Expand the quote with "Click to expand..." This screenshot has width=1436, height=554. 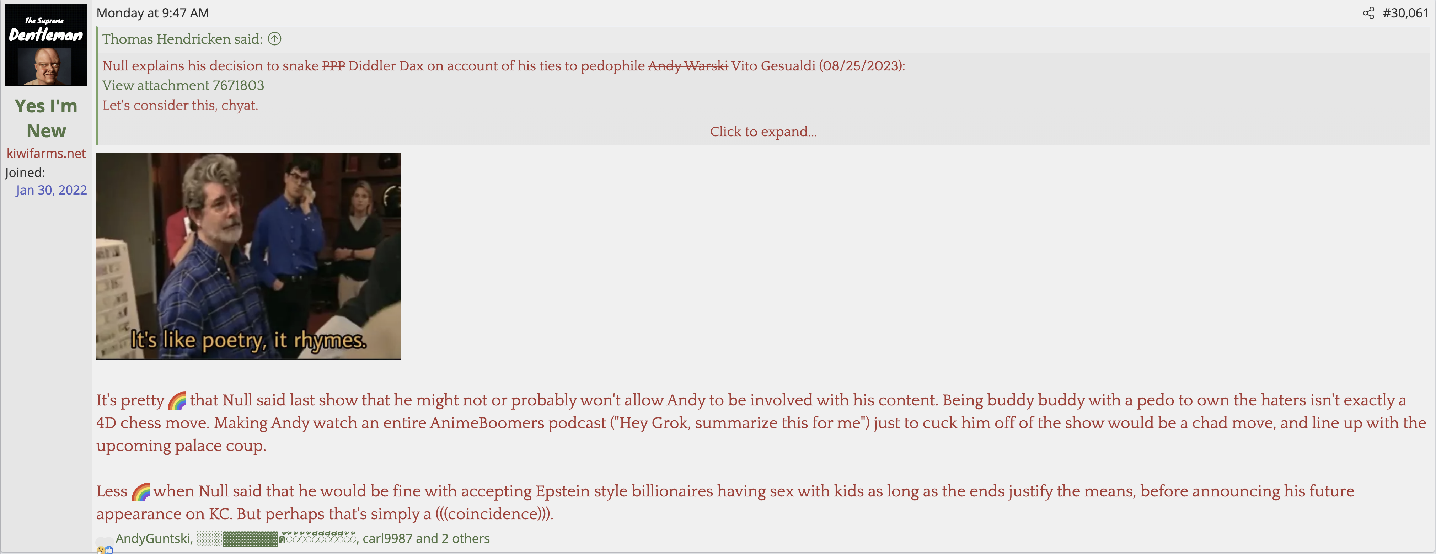click(763, 132)
